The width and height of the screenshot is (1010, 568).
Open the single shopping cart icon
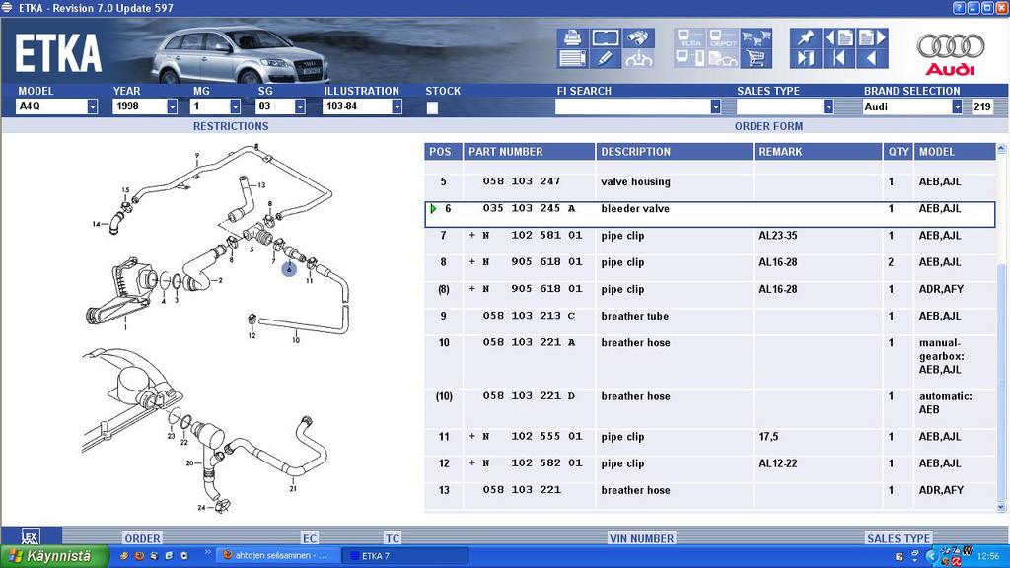757,59
